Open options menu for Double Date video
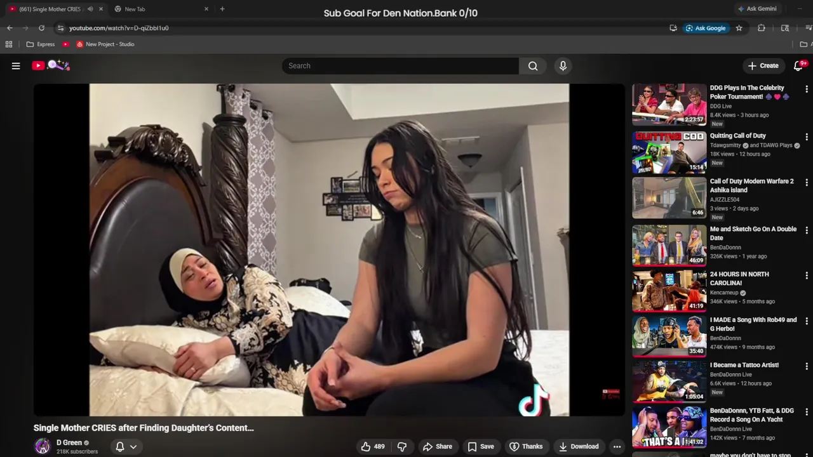This screenshot has height=457, width=813. (x=807, y=230)
